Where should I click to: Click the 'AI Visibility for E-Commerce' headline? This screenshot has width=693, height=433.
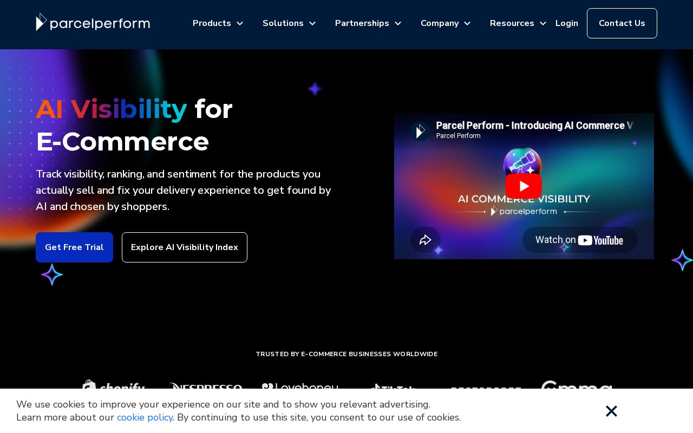[x=134, y=125]
